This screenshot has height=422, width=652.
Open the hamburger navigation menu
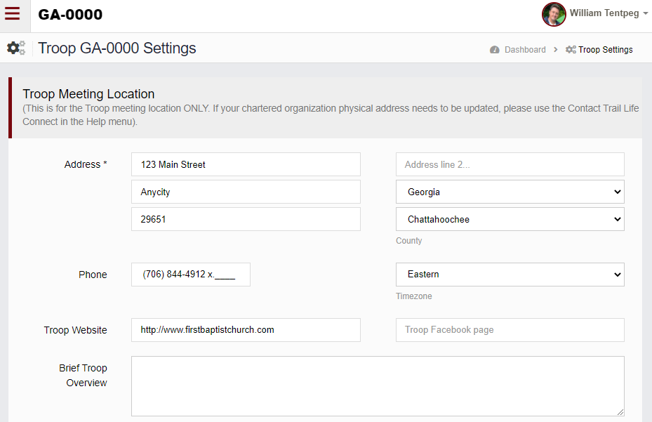click(x=13, y=14)
